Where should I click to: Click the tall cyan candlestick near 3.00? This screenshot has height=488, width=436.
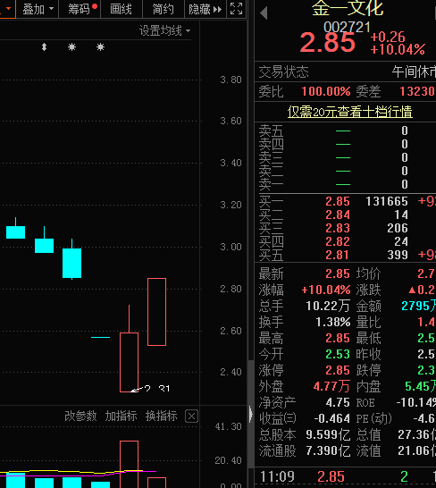pos(71,263)
